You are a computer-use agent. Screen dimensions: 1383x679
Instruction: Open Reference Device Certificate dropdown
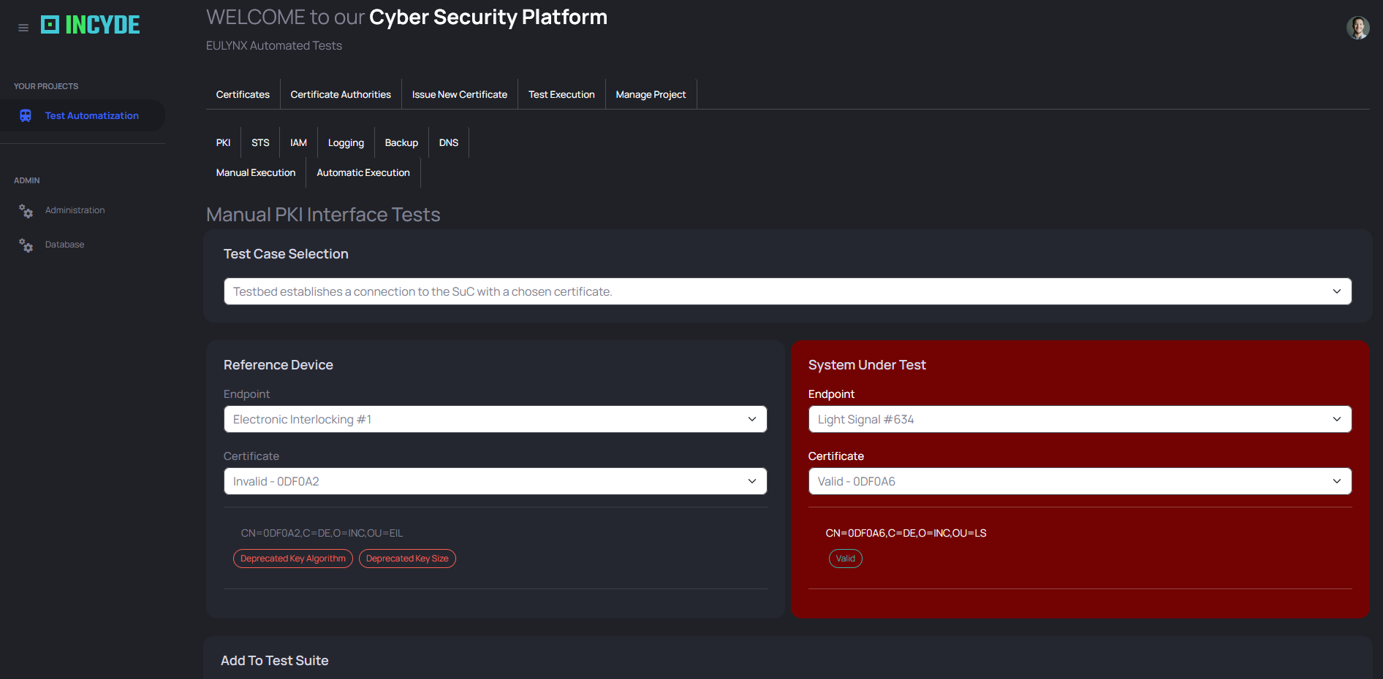click(495, 481)
